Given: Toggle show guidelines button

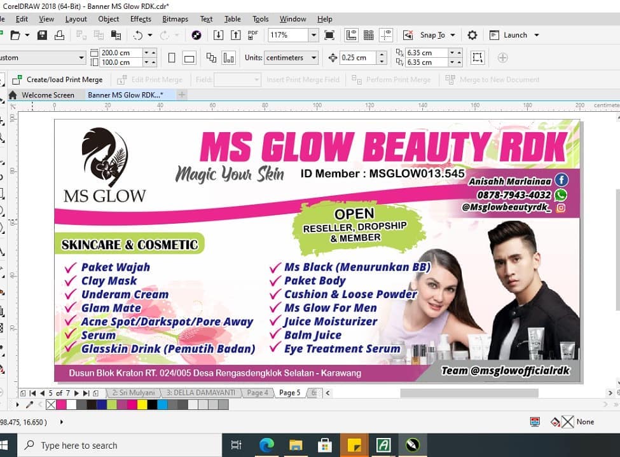Looking at the screenshot, I should 386,35.
